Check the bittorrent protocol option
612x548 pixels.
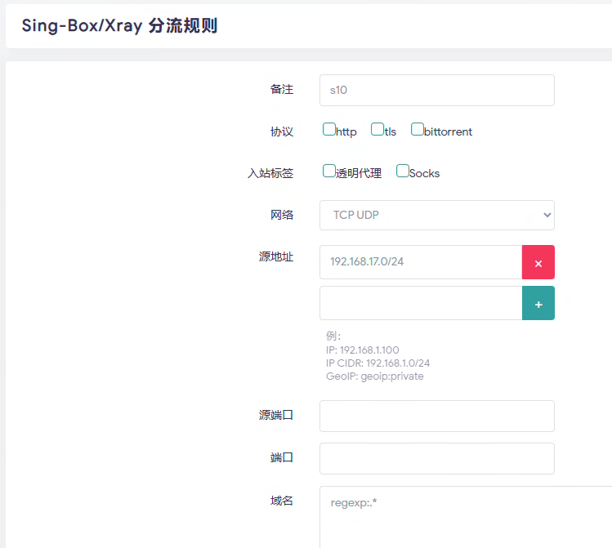418,129
